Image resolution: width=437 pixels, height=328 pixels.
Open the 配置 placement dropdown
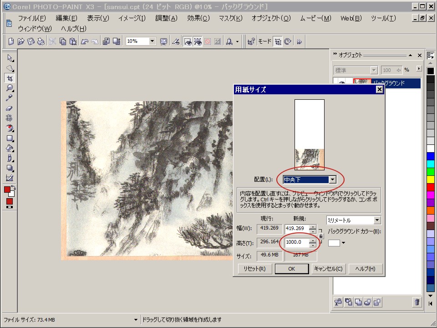tap(332, 180)
